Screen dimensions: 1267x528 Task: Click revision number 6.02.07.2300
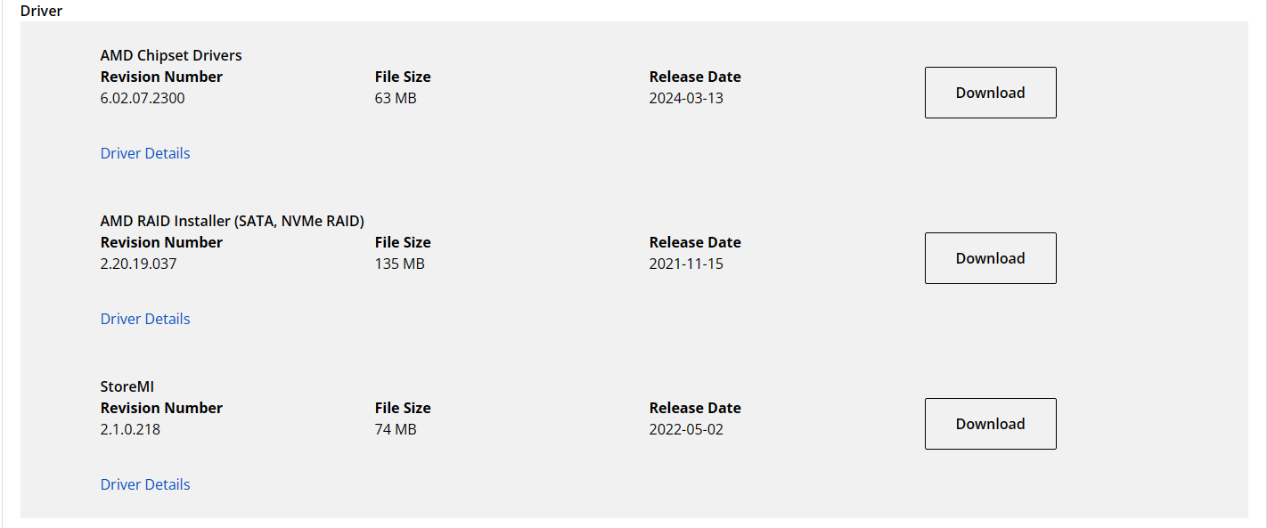(143, 98)
